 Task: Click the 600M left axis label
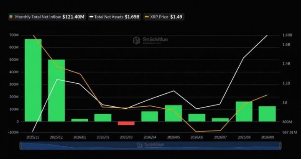[x=14, y=47]
